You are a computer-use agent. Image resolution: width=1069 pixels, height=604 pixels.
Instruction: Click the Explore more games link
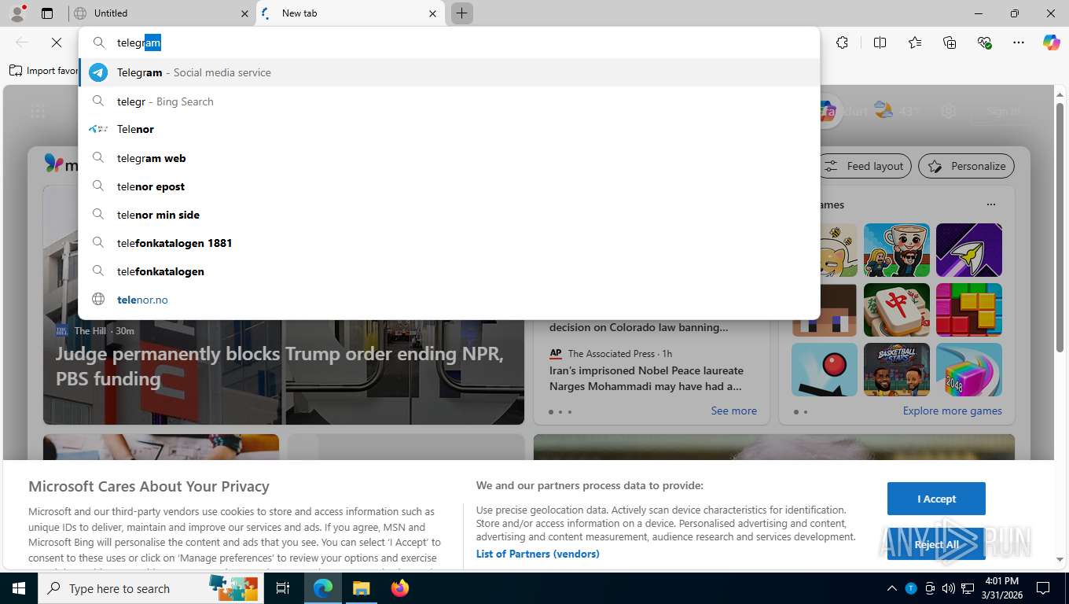[952, 411]
